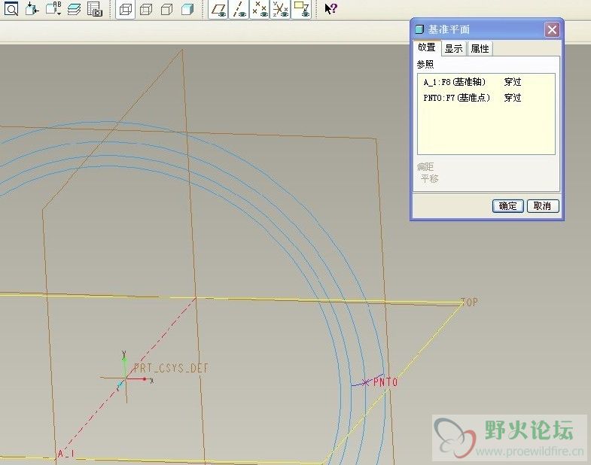Toggle datum points display
The image size is (591, 465).
click(x=260, y=9)
